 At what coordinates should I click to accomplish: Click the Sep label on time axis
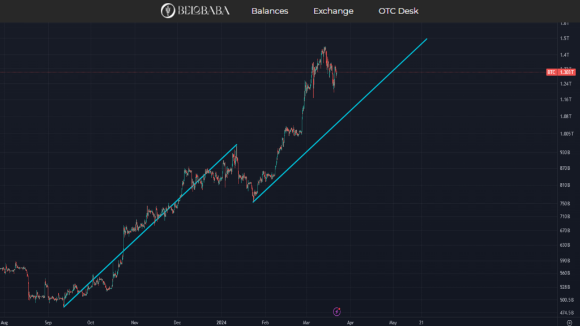[x=48, y=321]
